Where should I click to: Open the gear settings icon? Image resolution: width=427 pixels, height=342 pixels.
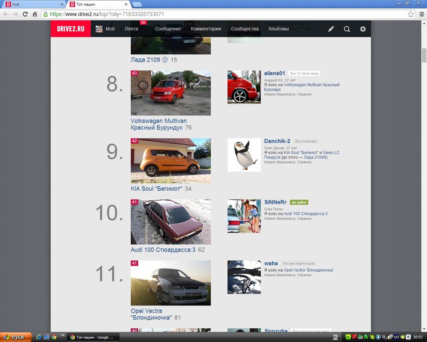[363, 29]
